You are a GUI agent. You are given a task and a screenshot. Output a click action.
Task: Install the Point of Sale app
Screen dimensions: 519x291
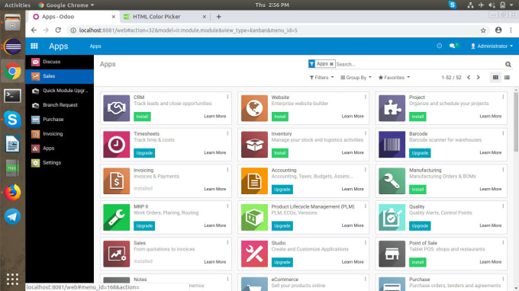417,262
